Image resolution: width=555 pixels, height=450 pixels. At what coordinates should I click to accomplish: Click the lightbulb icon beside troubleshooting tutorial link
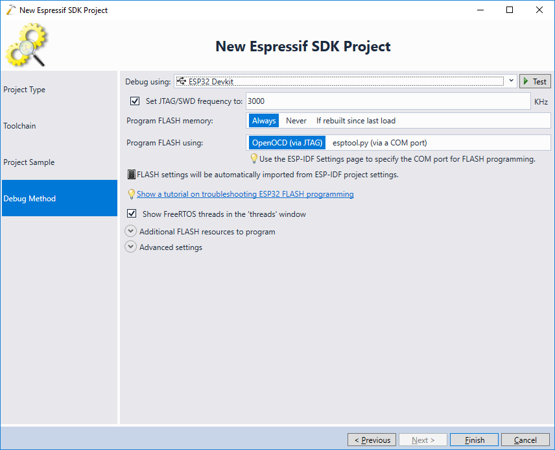[132, 194]
